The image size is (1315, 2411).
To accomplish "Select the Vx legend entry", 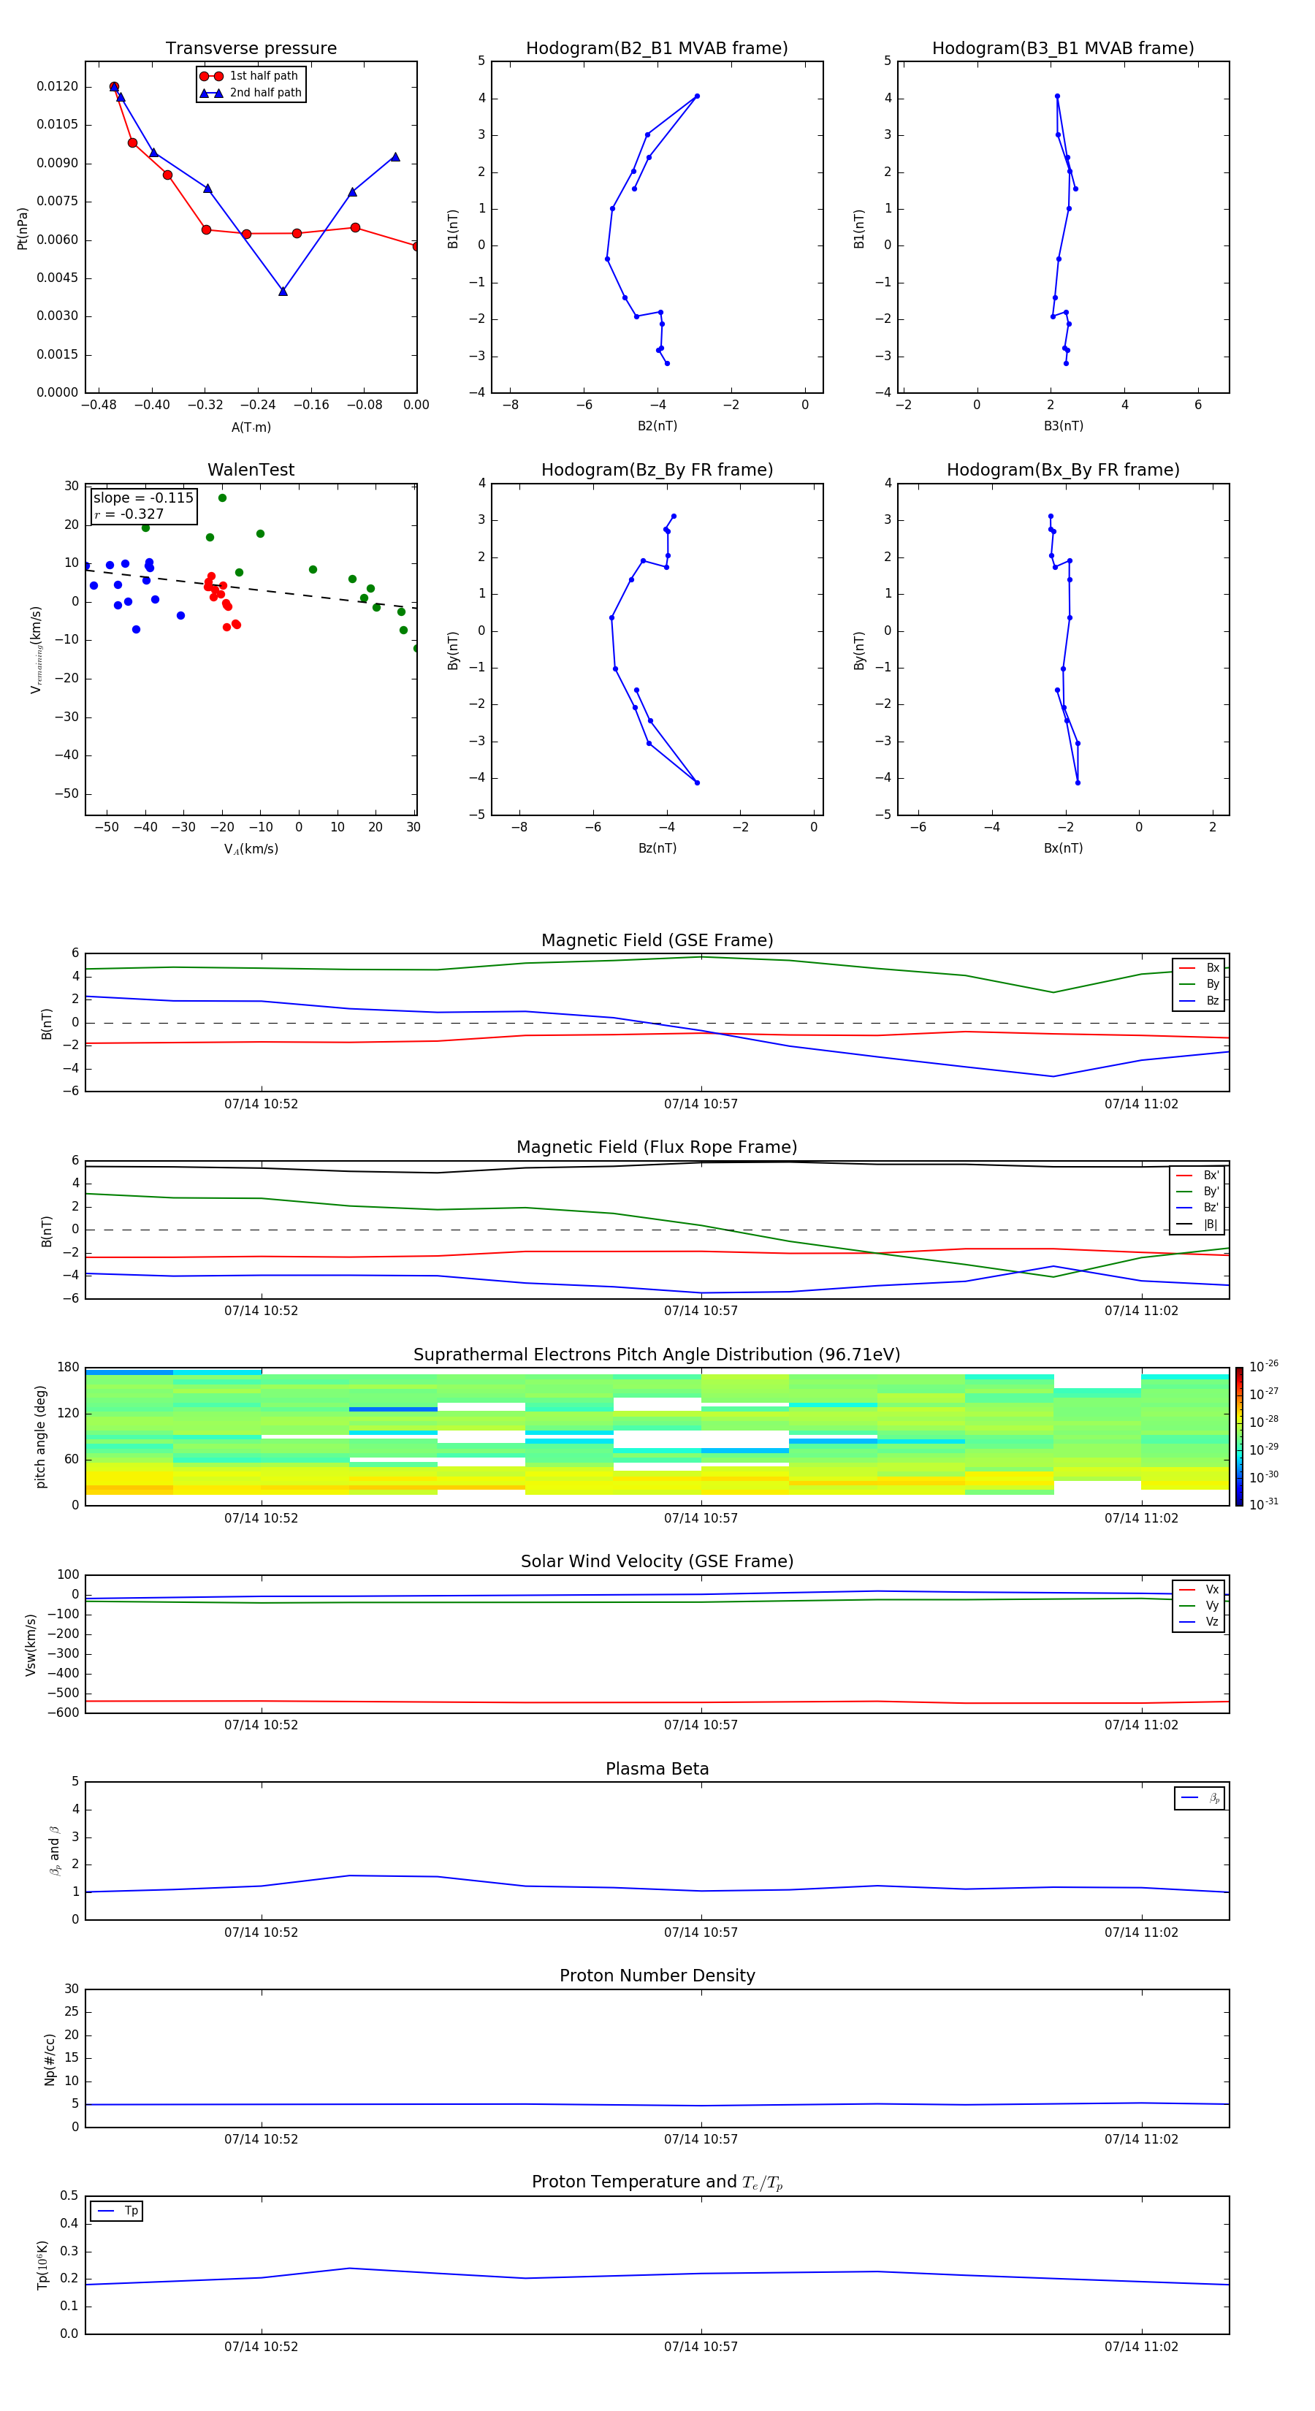I will pos(1199,1589).
